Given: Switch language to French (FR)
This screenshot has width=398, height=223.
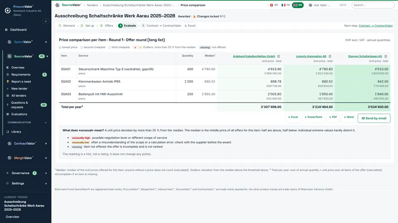Looking at the screenshot, I should 286,5.
